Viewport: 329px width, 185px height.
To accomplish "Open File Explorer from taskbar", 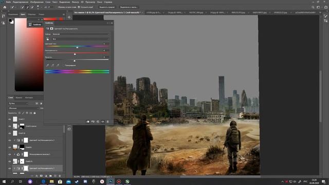I will pos(51,181).
